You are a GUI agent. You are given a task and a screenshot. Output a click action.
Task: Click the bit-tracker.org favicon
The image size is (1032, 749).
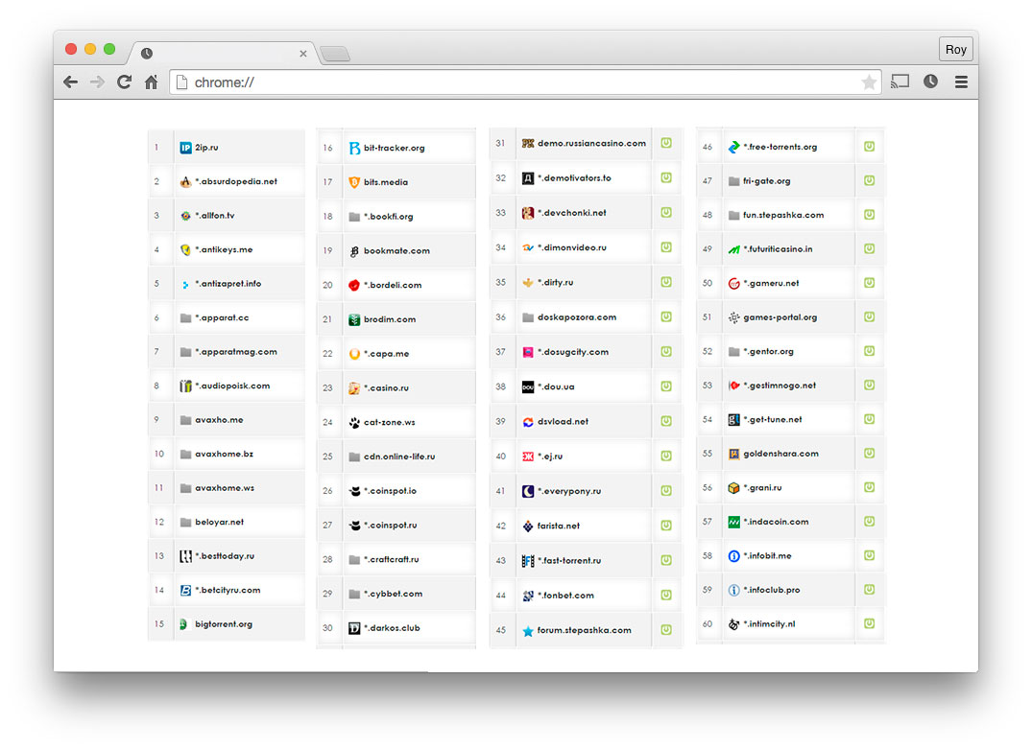coord(354,148)
